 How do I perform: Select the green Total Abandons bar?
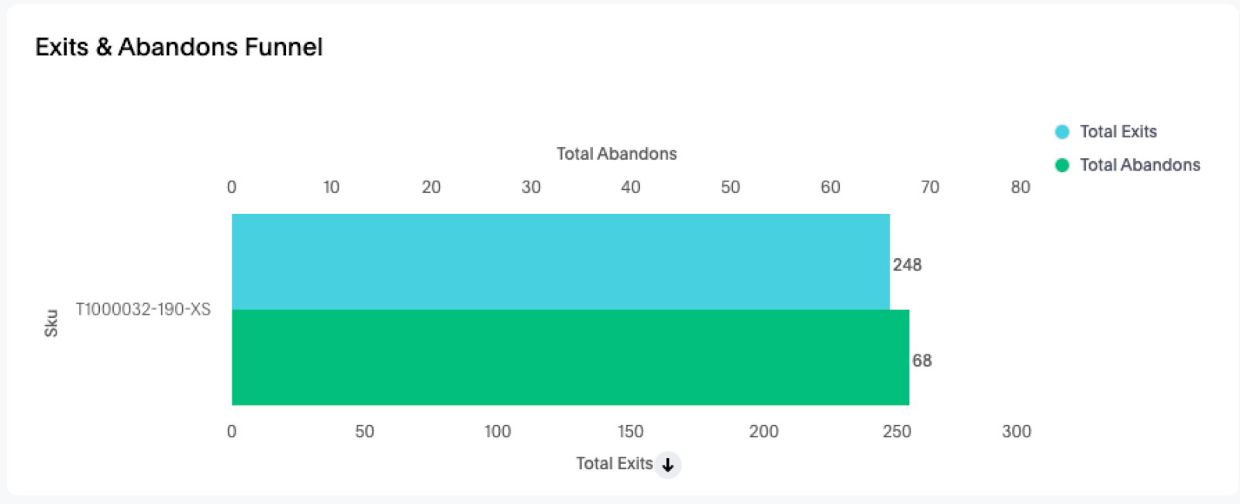click(570, 357)
